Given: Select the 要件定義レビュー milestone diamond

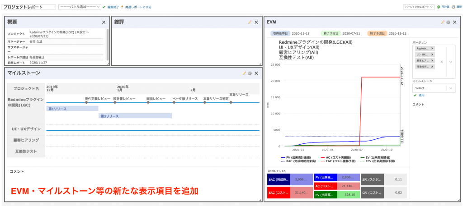Looking at the screenshot, I should click(x=86, y=102).
